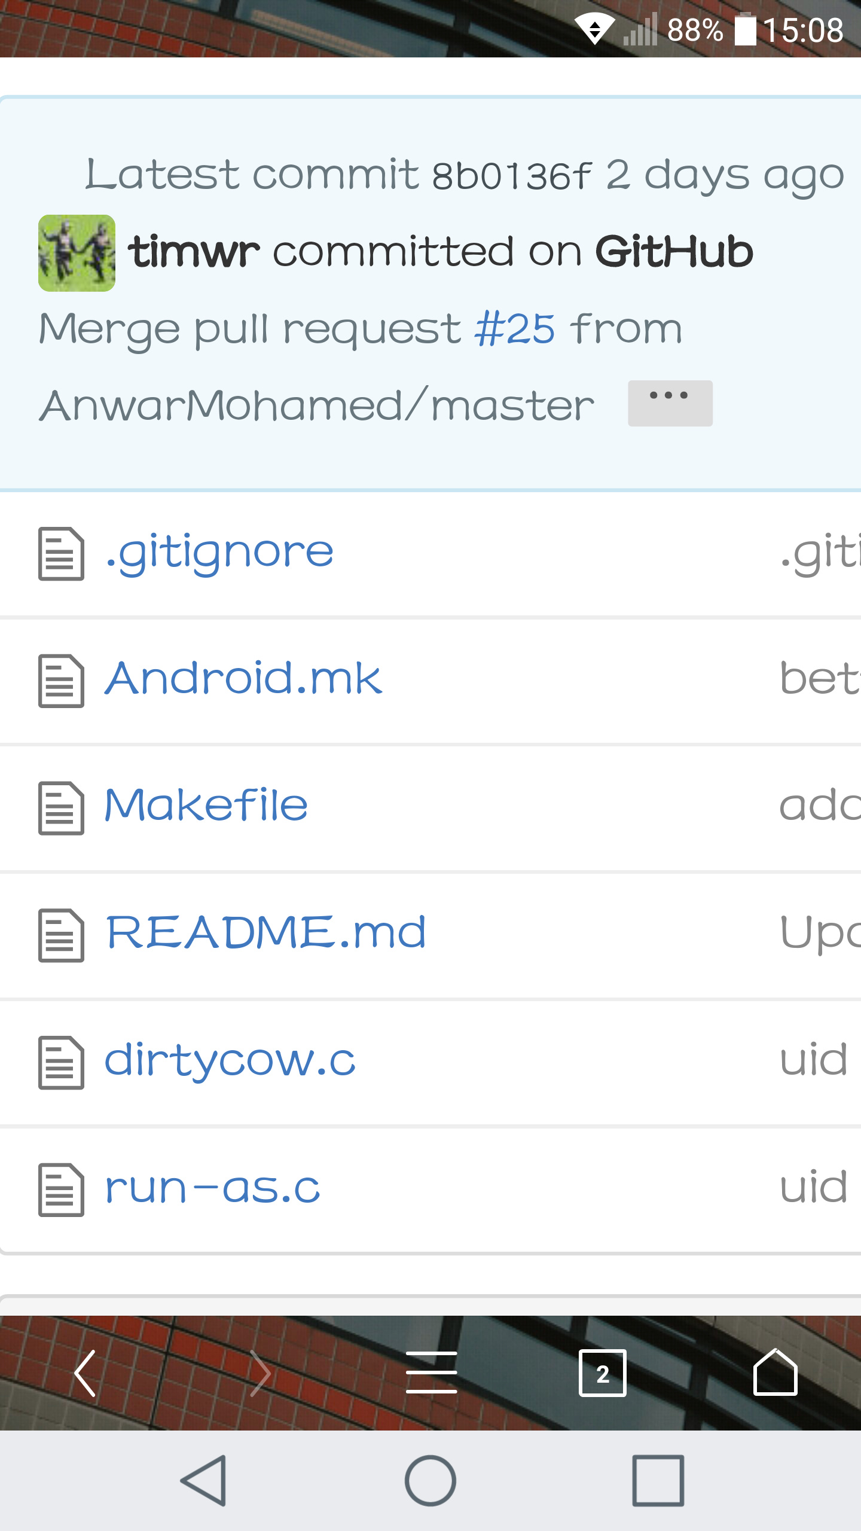Open the tabs switcher showing 2
The image size is (861, 1531).
602,1373
